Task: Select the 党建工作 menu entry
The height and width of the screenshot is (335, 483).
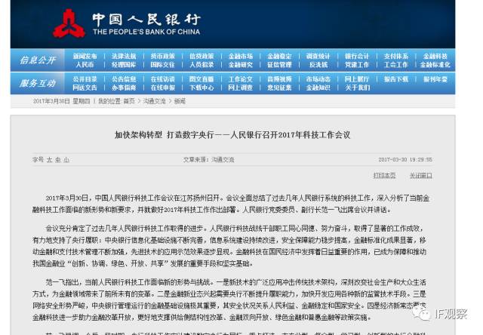Action: 357,65
